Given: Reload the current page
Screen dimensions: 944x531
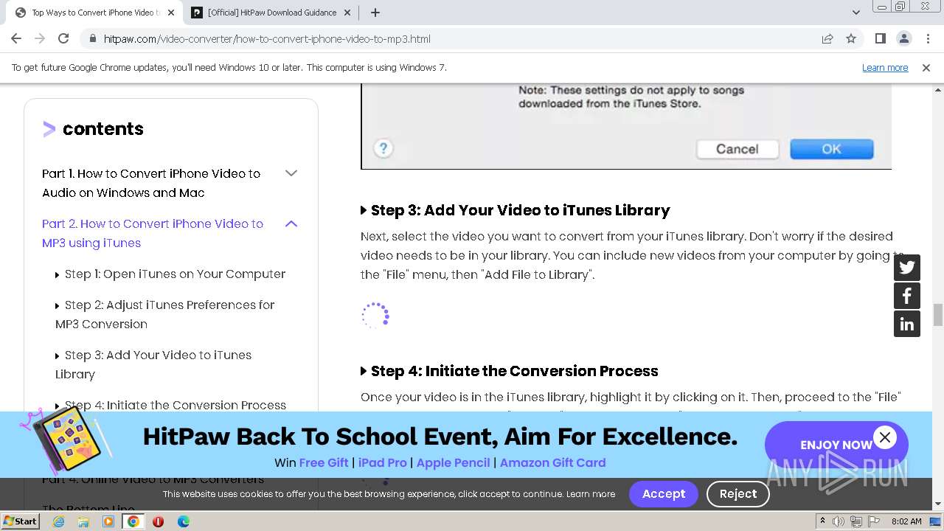Looking at the screenshot, I should click(x=63, y=38).
